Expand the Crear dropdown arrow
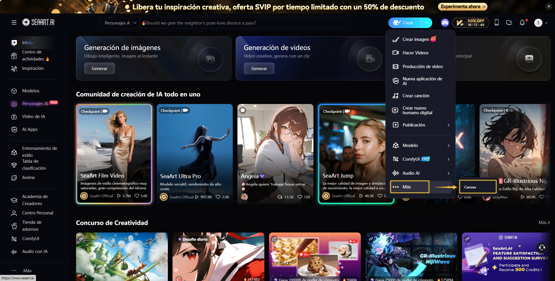This screenshot has width=555, height=281. (x=427, y=23)
